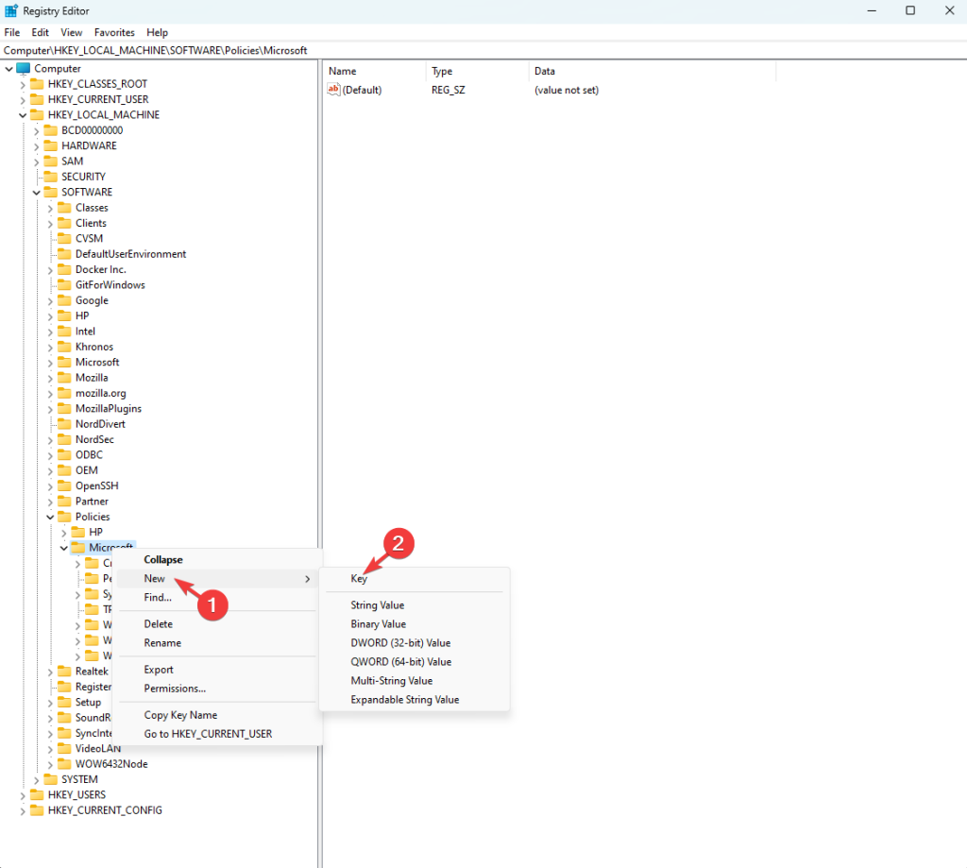Click the SOFTWARE folder icon
This screenshot has width=967, height=868.
click(51, 192)
